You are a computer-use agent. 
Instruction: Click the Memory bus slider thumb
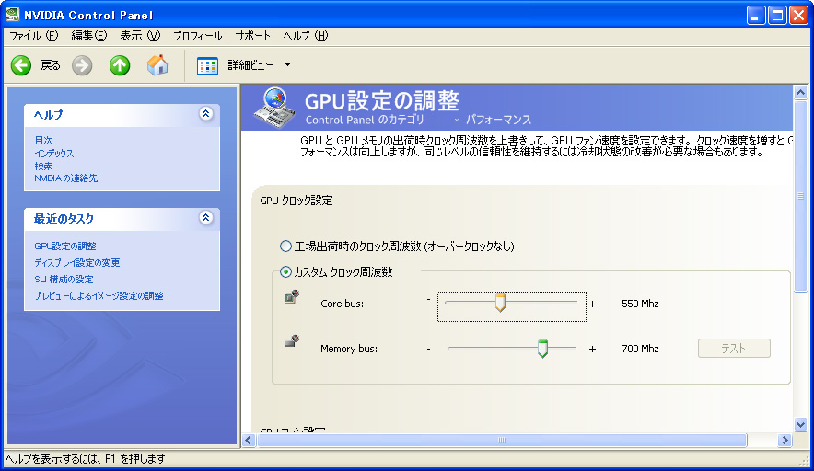(542, 349)
